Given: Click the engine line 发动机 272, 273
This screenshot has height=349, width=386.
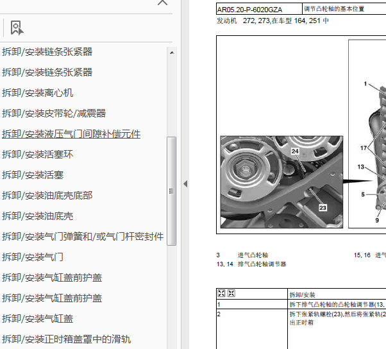Looking at the screenshot, I should 273,21.
